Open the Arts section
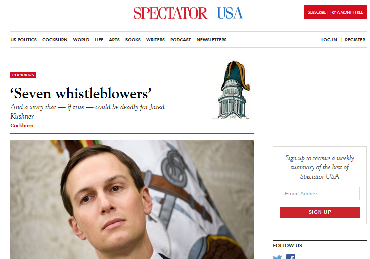 [x=114, y=40]
